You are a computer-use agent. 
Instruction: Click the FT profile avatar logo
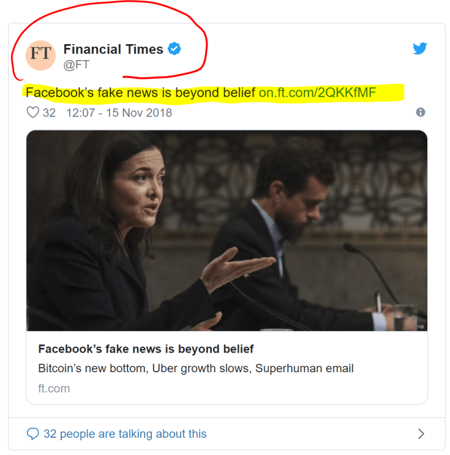[x=41, y=56]
